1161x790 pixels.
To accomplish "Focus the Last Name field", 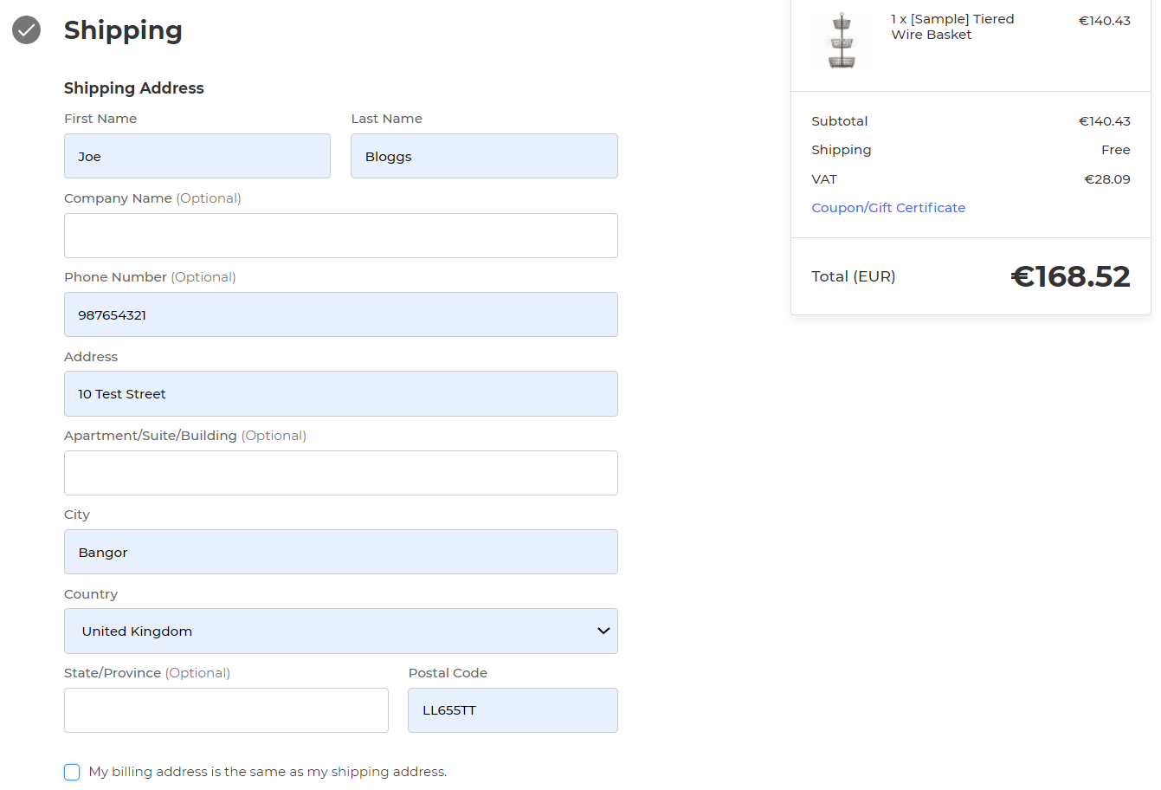I will coord(484,156).
